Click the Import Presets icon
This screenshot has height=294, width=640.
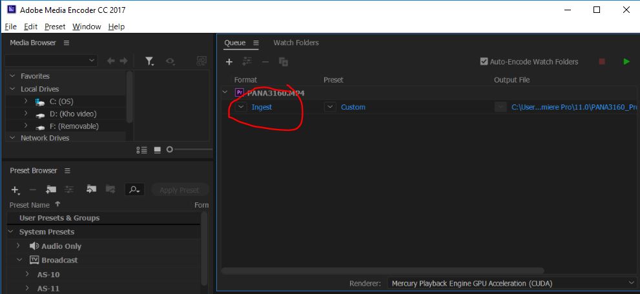[91, 190]
